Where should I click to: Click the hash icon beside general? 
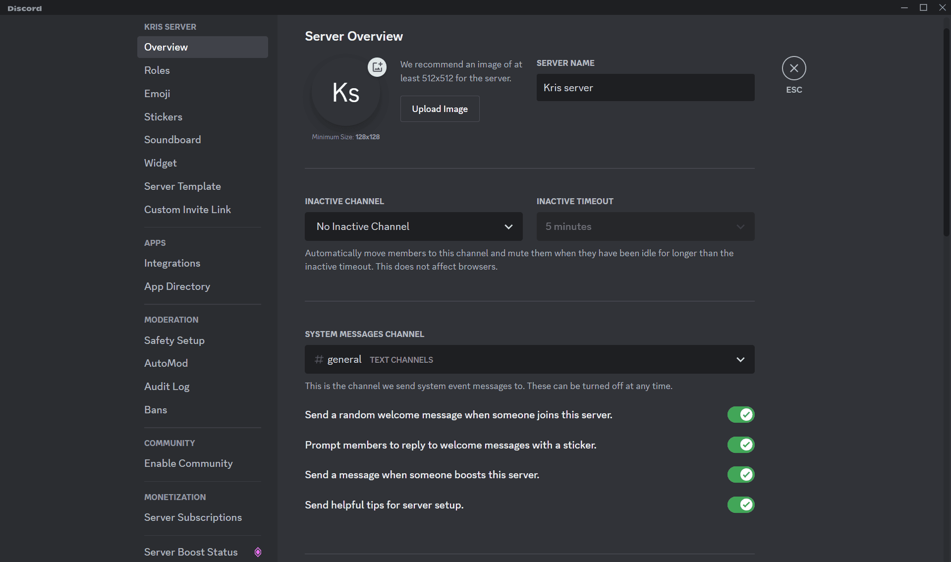(319, 359)
